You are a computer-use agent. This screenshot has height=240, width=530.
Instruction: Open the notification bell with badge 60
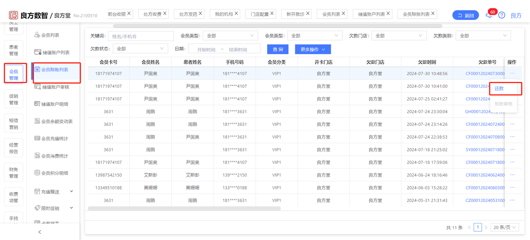pyautogui.click(x=489, y=15)
